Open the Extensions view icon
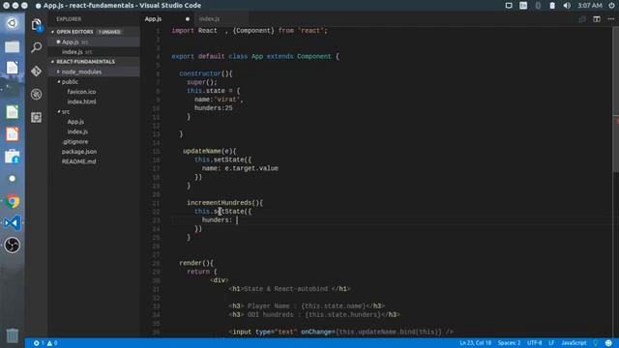The image size is (619, 348). [x=37, y=117]
